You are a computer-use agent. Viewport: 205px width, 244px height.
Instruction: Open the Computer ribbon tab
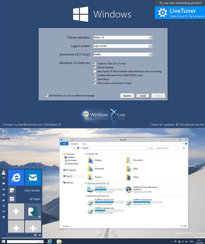[74, 144]
